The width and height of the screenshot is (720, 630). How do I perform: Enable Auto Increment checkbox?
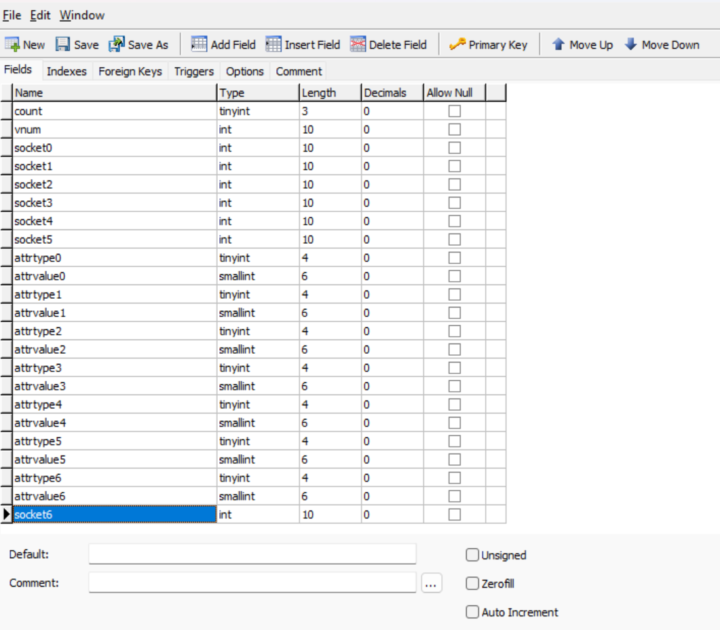coord(472,612)
